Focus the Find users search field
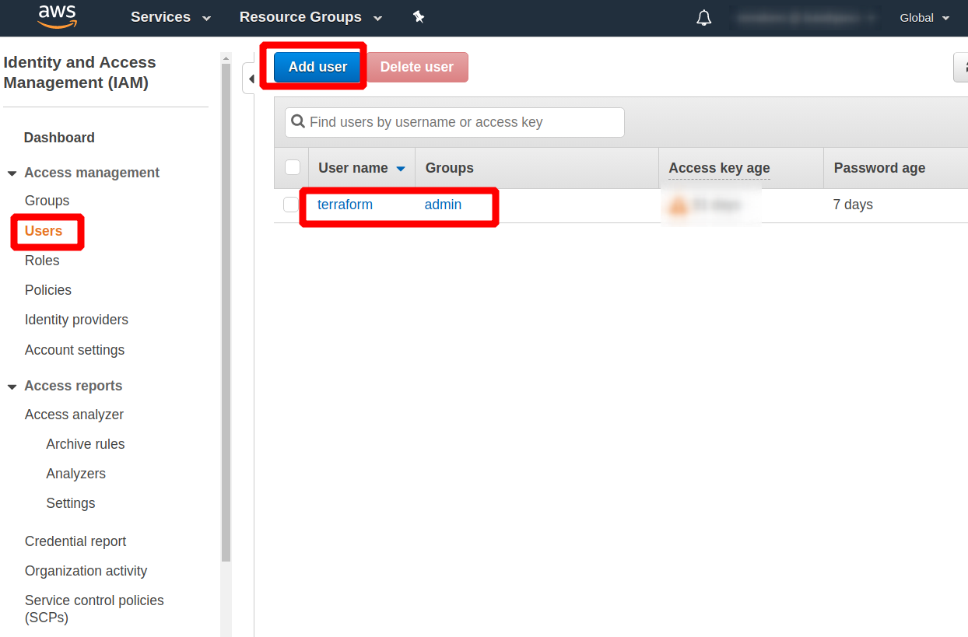 (454, 122)
